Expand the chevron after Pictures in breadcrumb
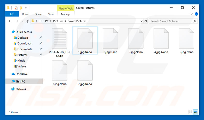This screenshot has width=204, height=120. [65, 21]
